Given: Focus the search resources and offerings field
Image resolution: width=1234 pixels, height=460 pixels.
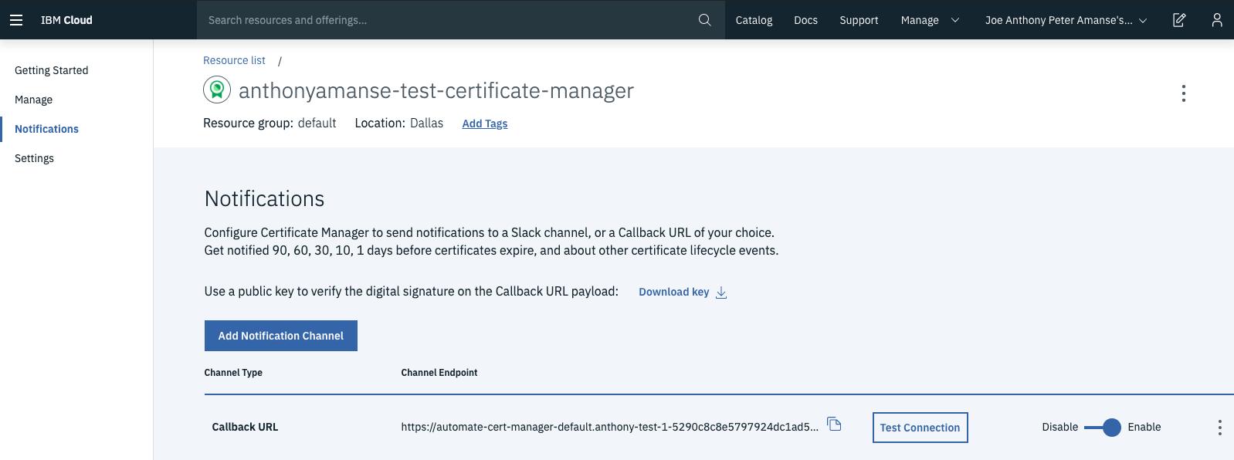Looking at the screenshot, I should pos(448,20).
